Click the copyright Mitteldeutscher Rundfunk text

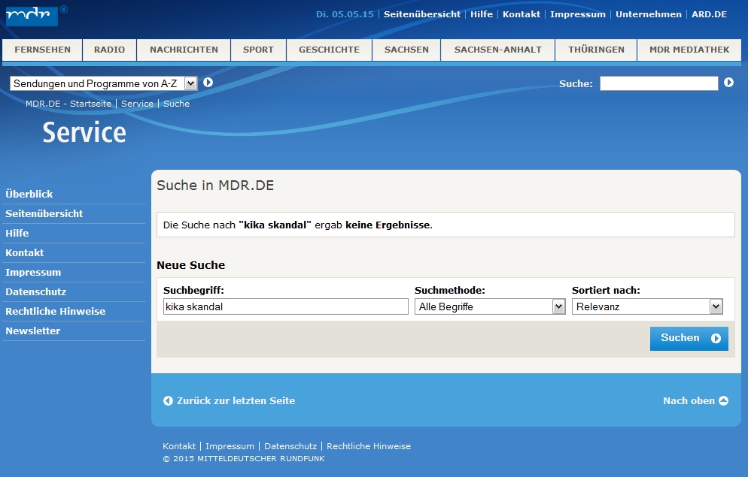pyautogui.click(x=244, y=459)
